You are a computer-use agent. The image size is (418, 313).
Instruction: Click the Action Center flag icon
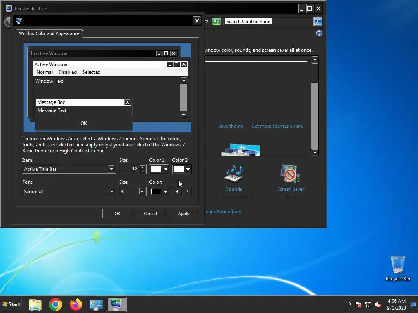[358, 304]
